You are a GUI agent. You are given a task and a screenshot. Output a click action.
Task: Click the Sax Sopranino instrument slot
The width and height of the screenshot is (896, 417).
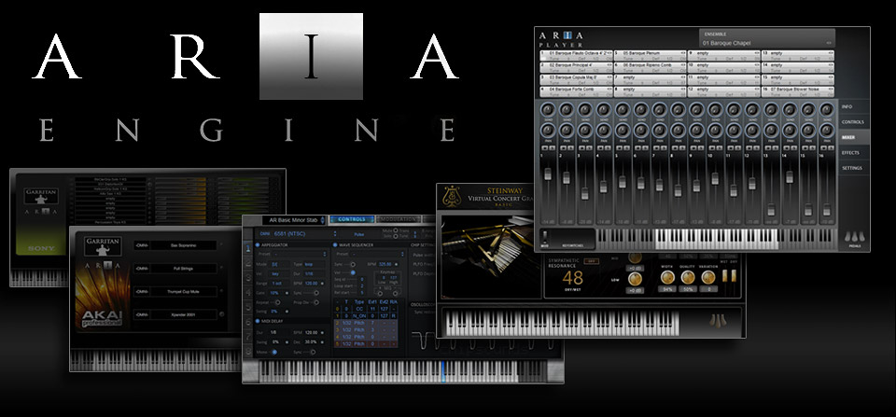coord(175,245)
